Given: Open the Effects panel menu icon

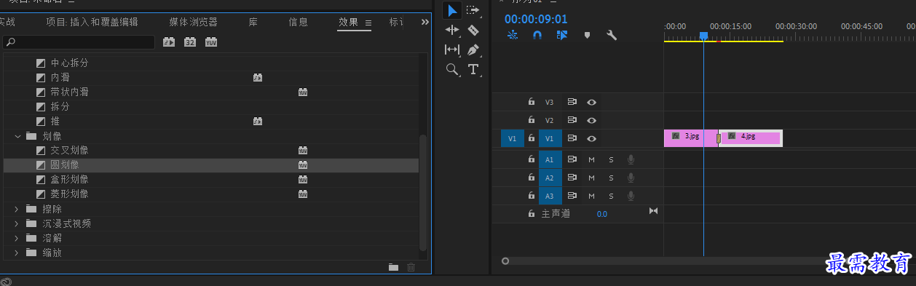Looking at the screenshot, I should point(368,23).
